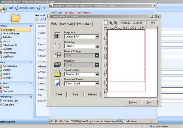Click the Status: Active text in the status bar

click(7, 122)
